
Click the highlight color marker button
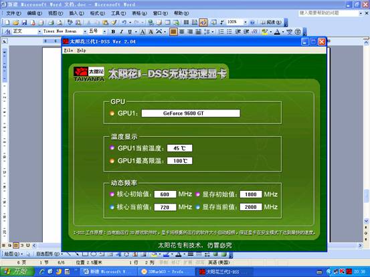265,31
